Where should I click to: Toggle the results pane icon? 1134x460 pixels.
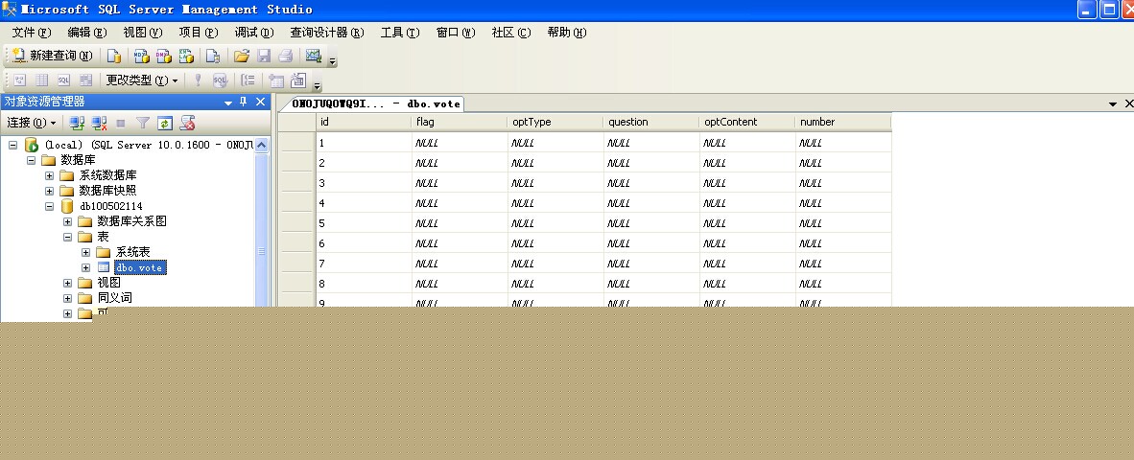86,80
